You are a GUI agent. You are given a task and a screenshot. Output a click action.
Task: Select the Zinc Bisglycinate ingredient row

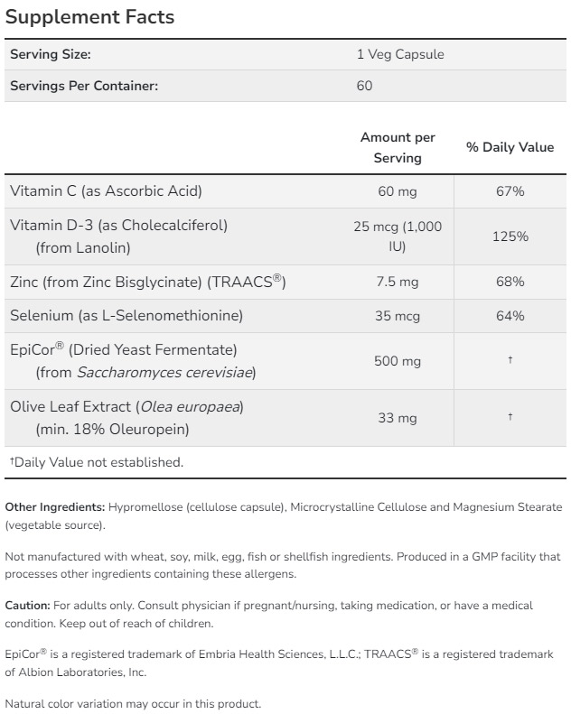[147, 282]
